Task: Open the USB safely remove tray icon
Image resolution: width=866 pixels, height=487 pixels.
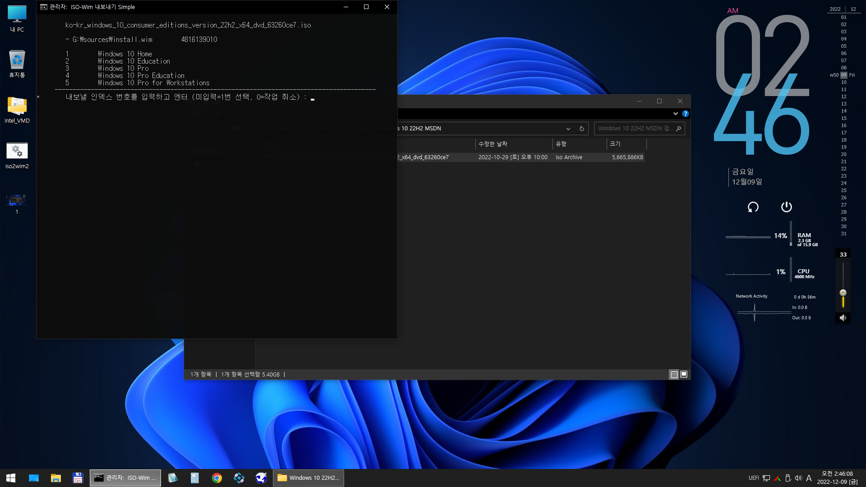Action: (x=788, y=478)
